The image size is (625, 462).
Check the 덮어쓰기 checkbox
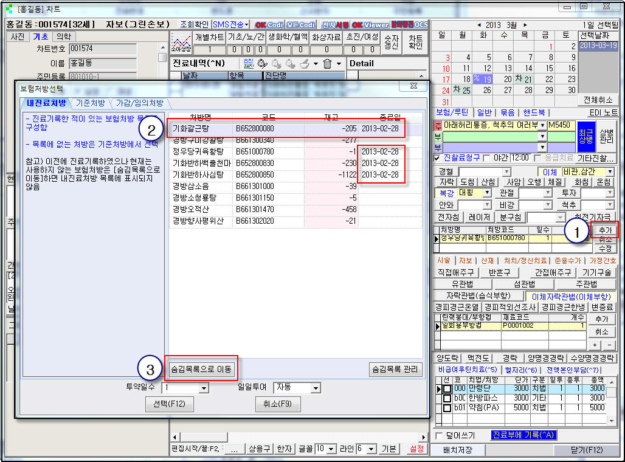point(439,436)
